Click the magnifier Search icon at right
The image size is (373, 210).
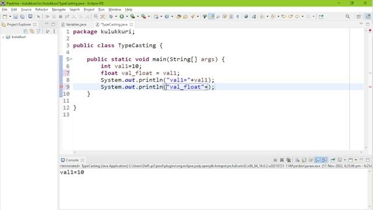tap(347, 16)
